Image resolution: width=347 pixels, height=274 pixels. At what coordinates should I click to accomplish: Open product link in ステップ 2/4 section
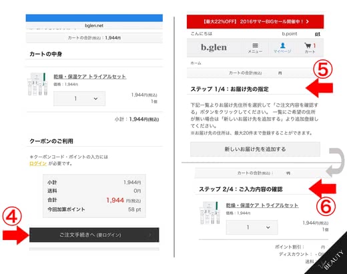262,205
